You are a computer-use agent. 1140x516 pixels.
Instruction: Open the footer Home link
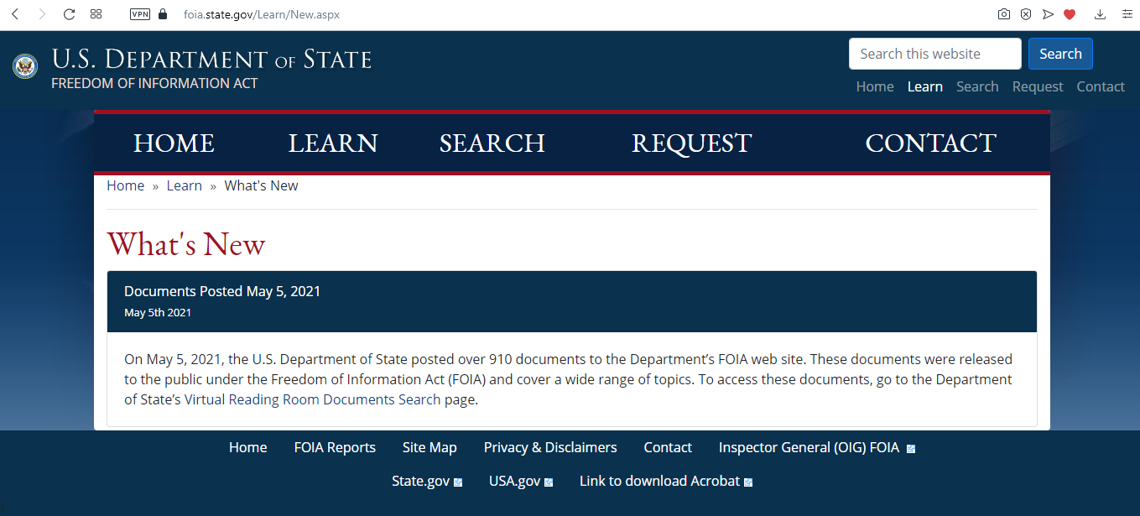coord(248,447)
